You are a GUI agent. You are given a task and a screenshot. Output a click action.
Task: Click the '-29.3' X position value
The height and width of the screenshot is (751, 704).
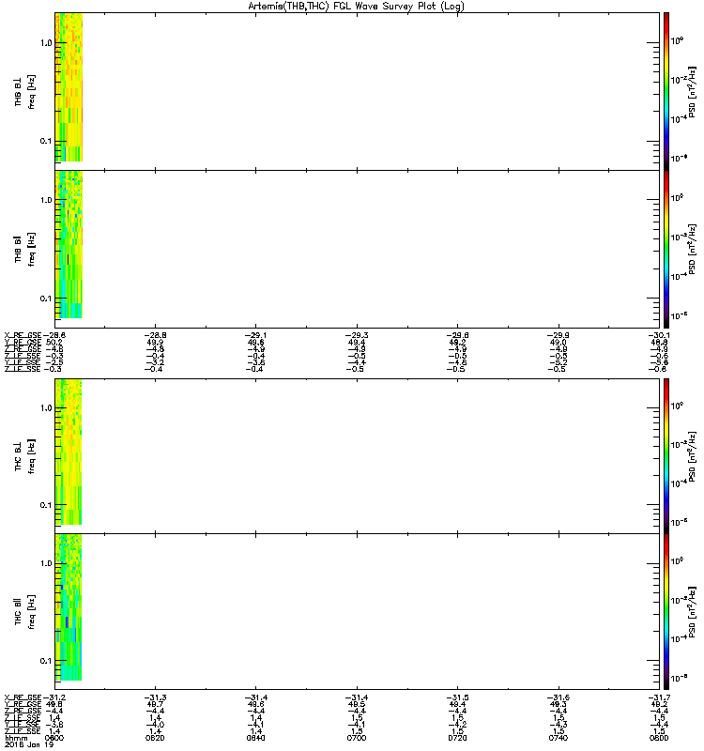tap(357, 336)
